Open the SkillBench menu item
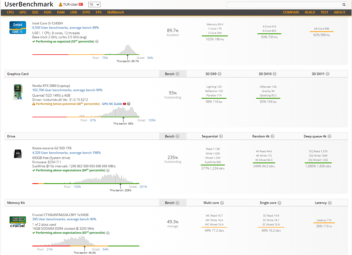Viewport: 352px width, 255px height. (x=116, y=12)
